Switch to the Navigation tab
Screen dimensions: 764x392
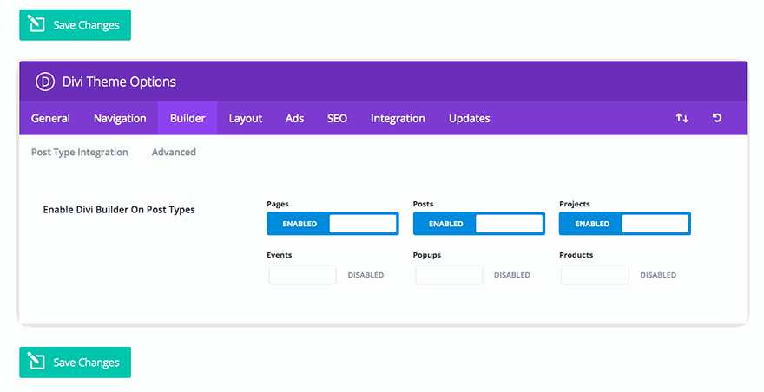coord(120,118)
